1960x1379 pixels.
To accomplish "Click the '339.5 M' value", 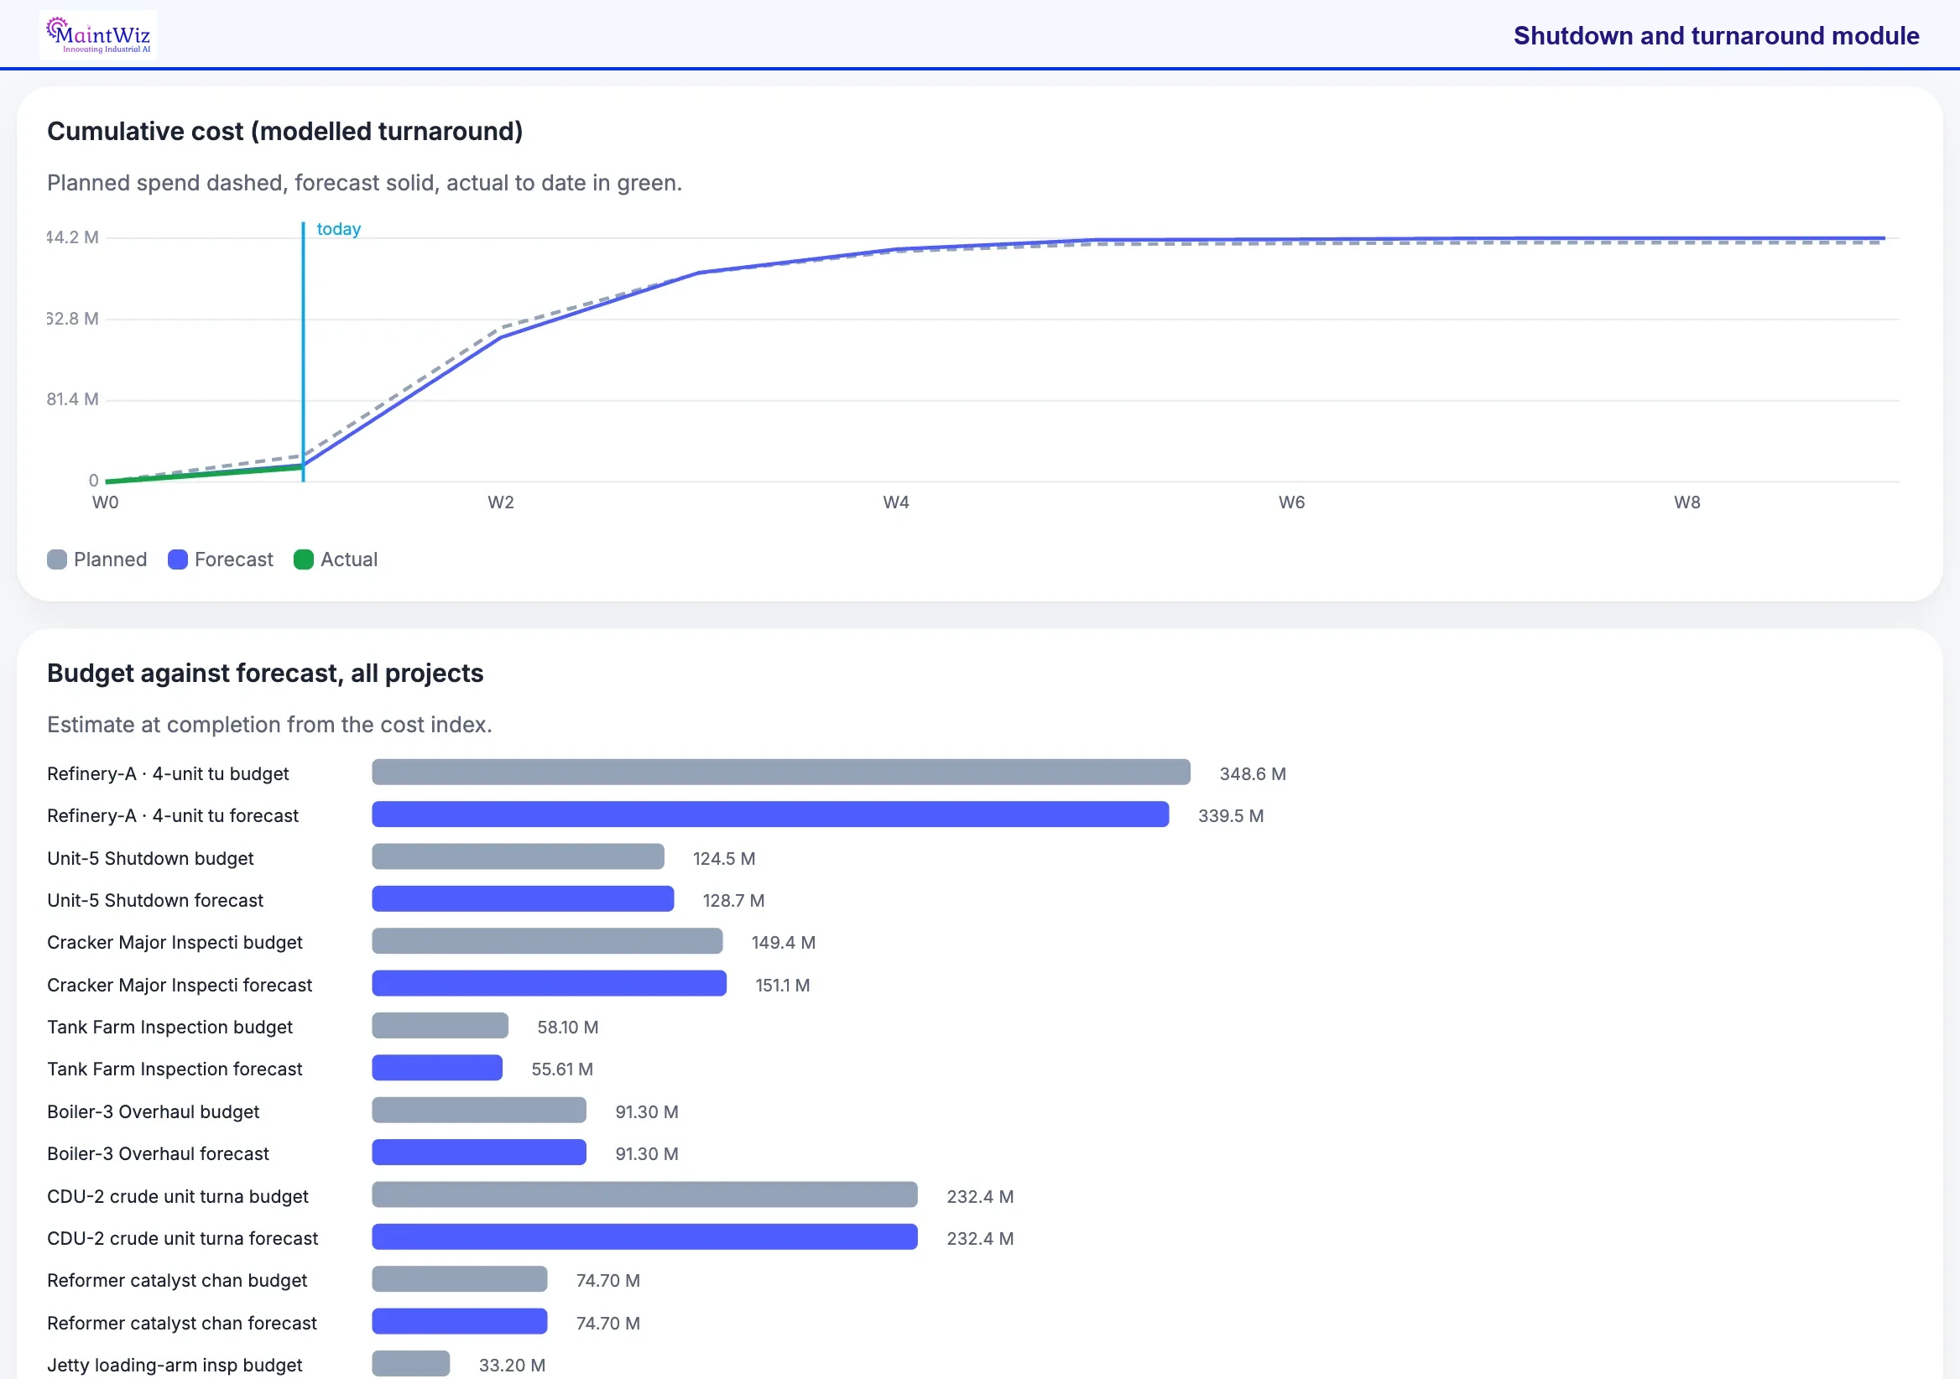I will click(x=1230, y=816).
